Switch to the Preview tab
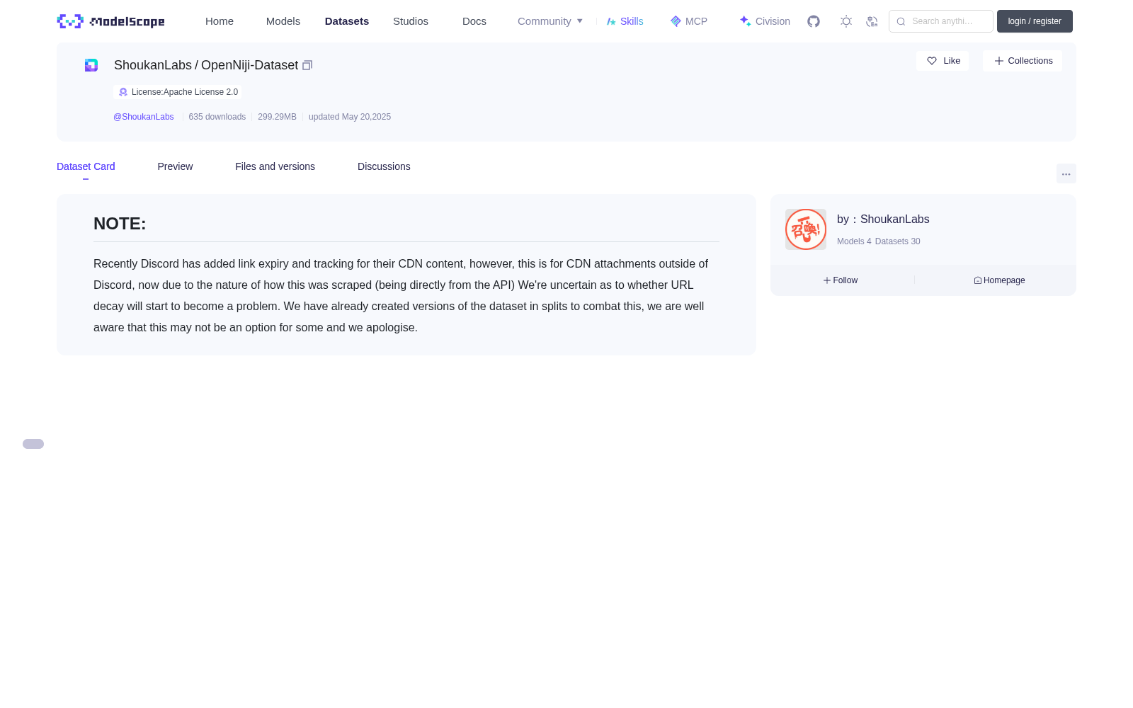The height and width of the screenshot is (708, 1133). pyautogui.click(x=175, y=166)
